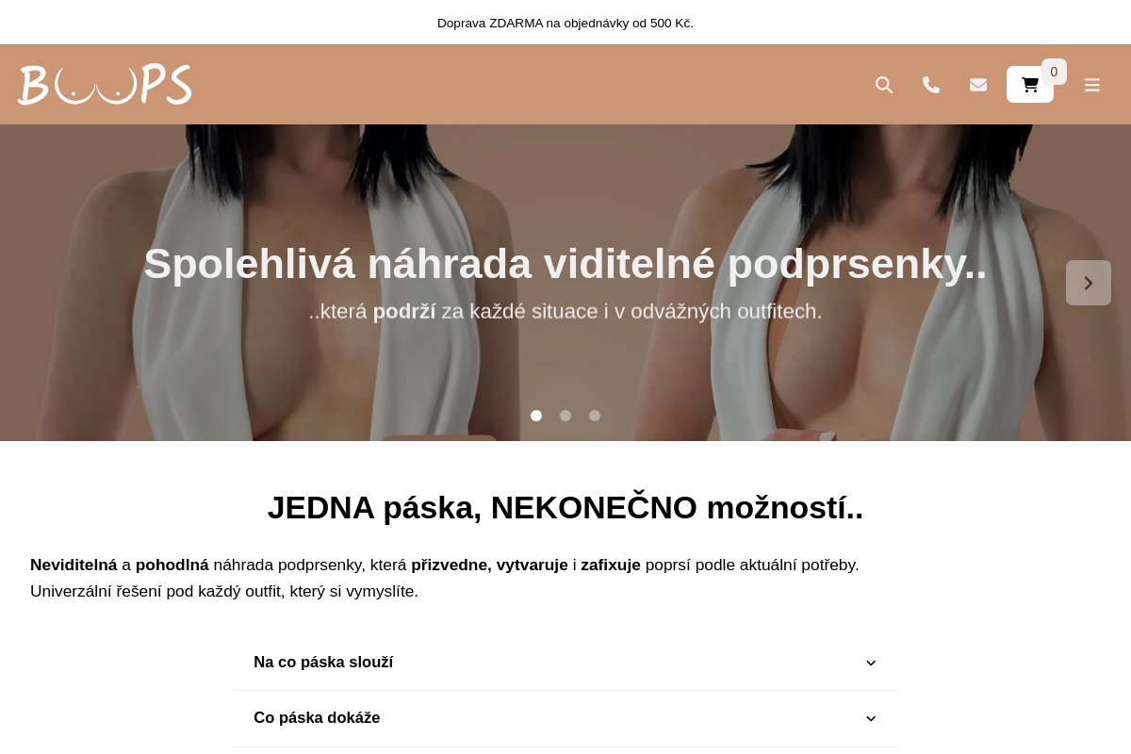
Task: Advance carousel with next arrow
Action: point(1089,283)
